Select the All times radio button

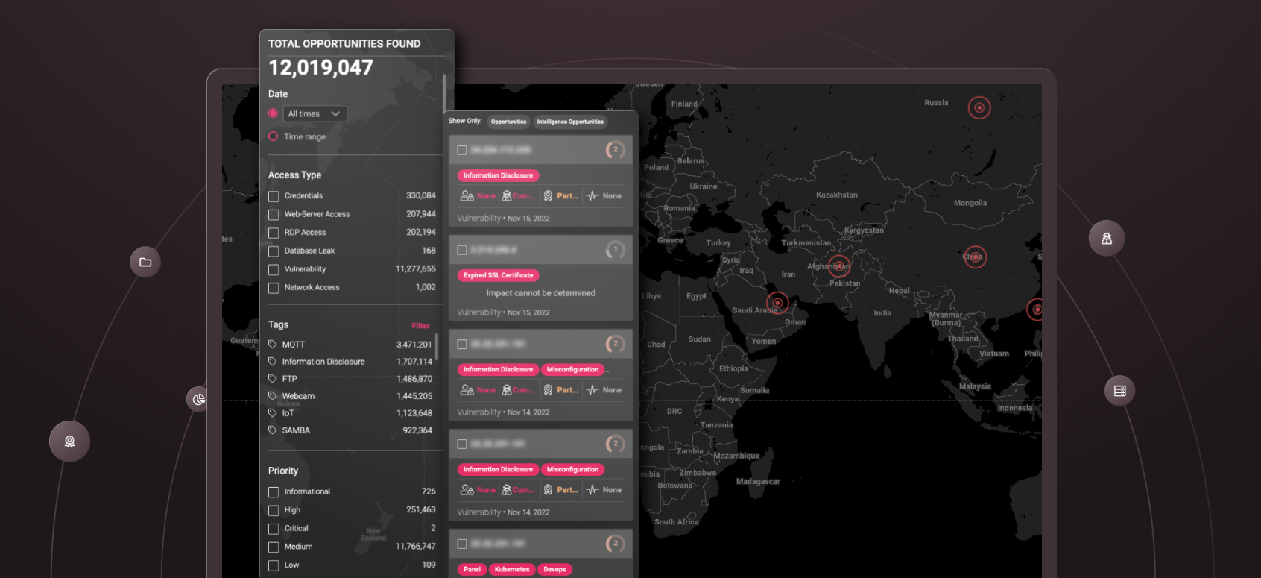tap(273, 113)
